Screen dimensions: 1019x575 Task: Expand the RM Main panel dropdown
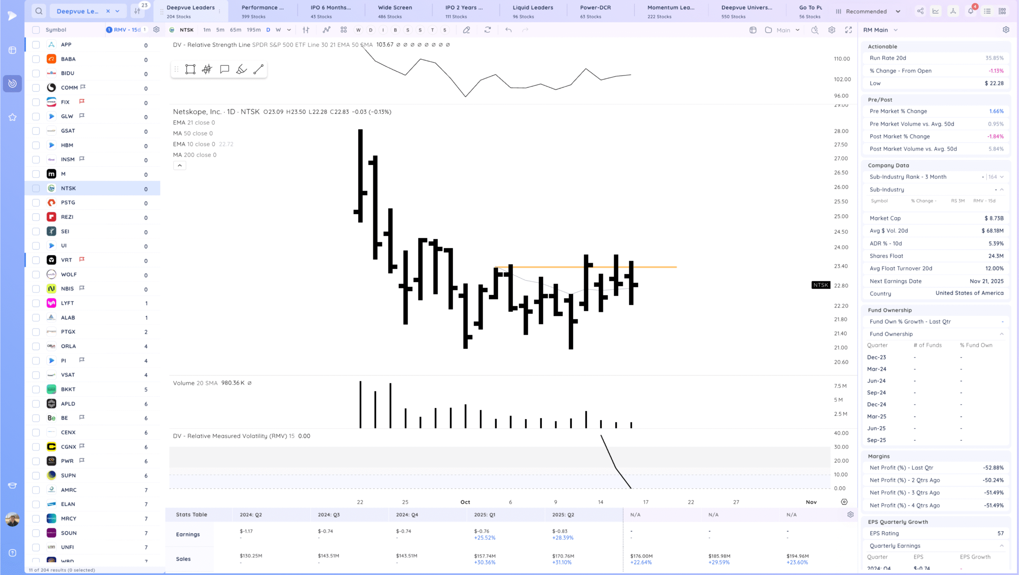point(896,30)
